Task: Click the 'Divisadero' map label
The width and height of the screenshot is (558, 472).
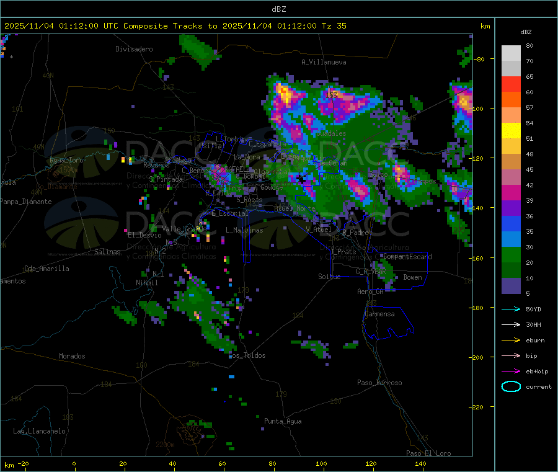Action: [134, 49]
